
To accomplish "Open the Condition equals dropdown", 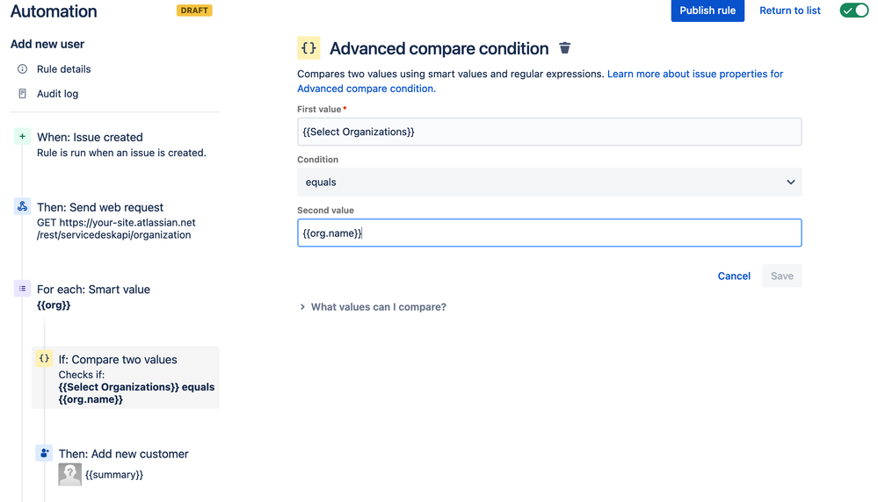I will (x=549, y=183).
